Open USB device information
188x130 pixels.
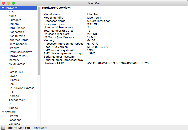(11, 104)
